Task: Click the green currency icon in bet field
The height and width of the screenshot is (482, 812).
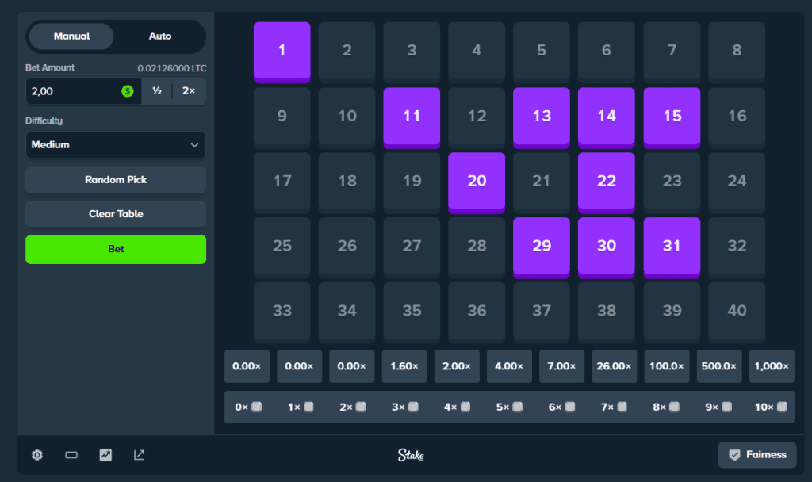Action: pos(127,90)
